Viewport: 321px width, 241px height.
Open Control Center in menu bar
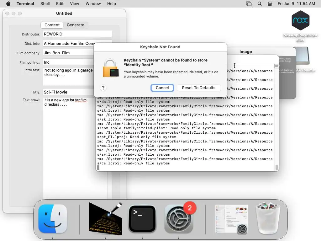[270, 4]
